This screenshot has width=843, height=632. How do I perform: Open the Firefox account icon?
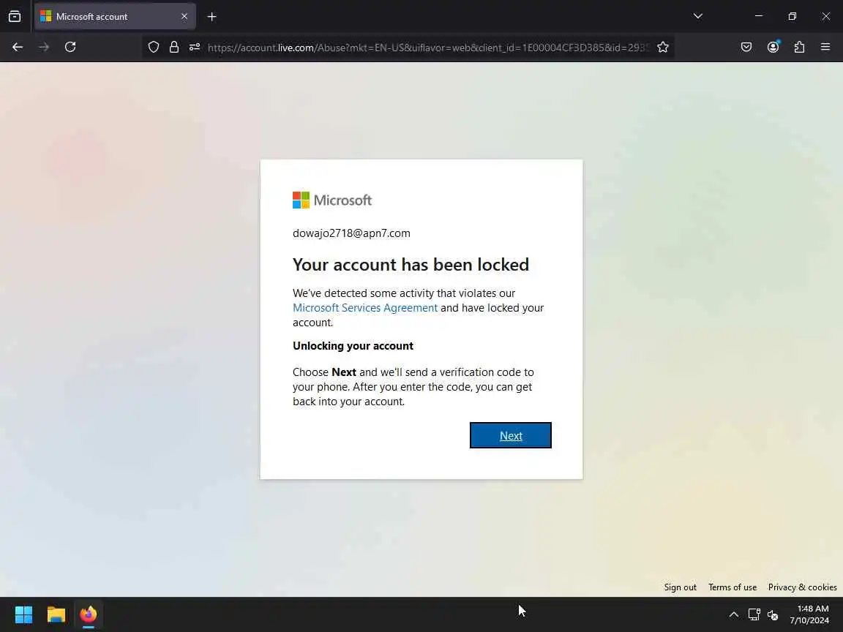click(x=773, y=48)
